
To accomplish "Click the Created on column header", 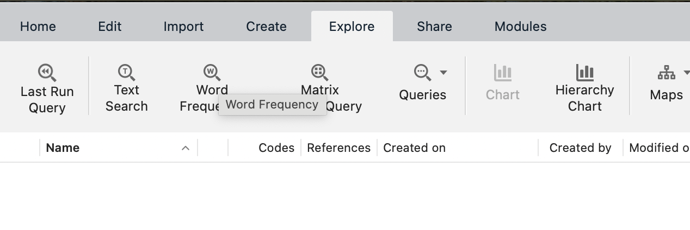I will (414, 148).
